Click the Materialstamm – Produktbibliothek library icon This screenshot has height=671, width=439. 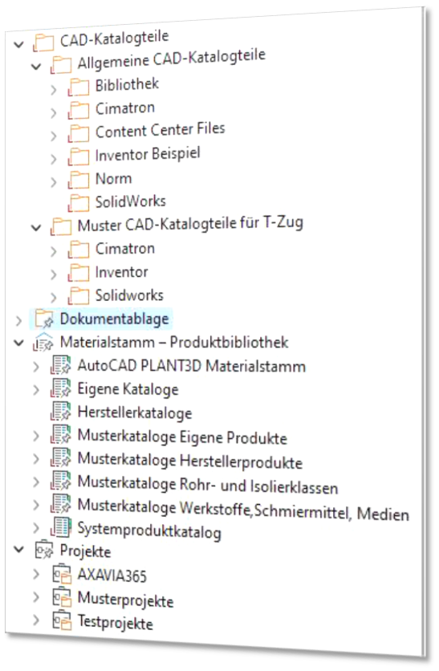click(43, 343)
